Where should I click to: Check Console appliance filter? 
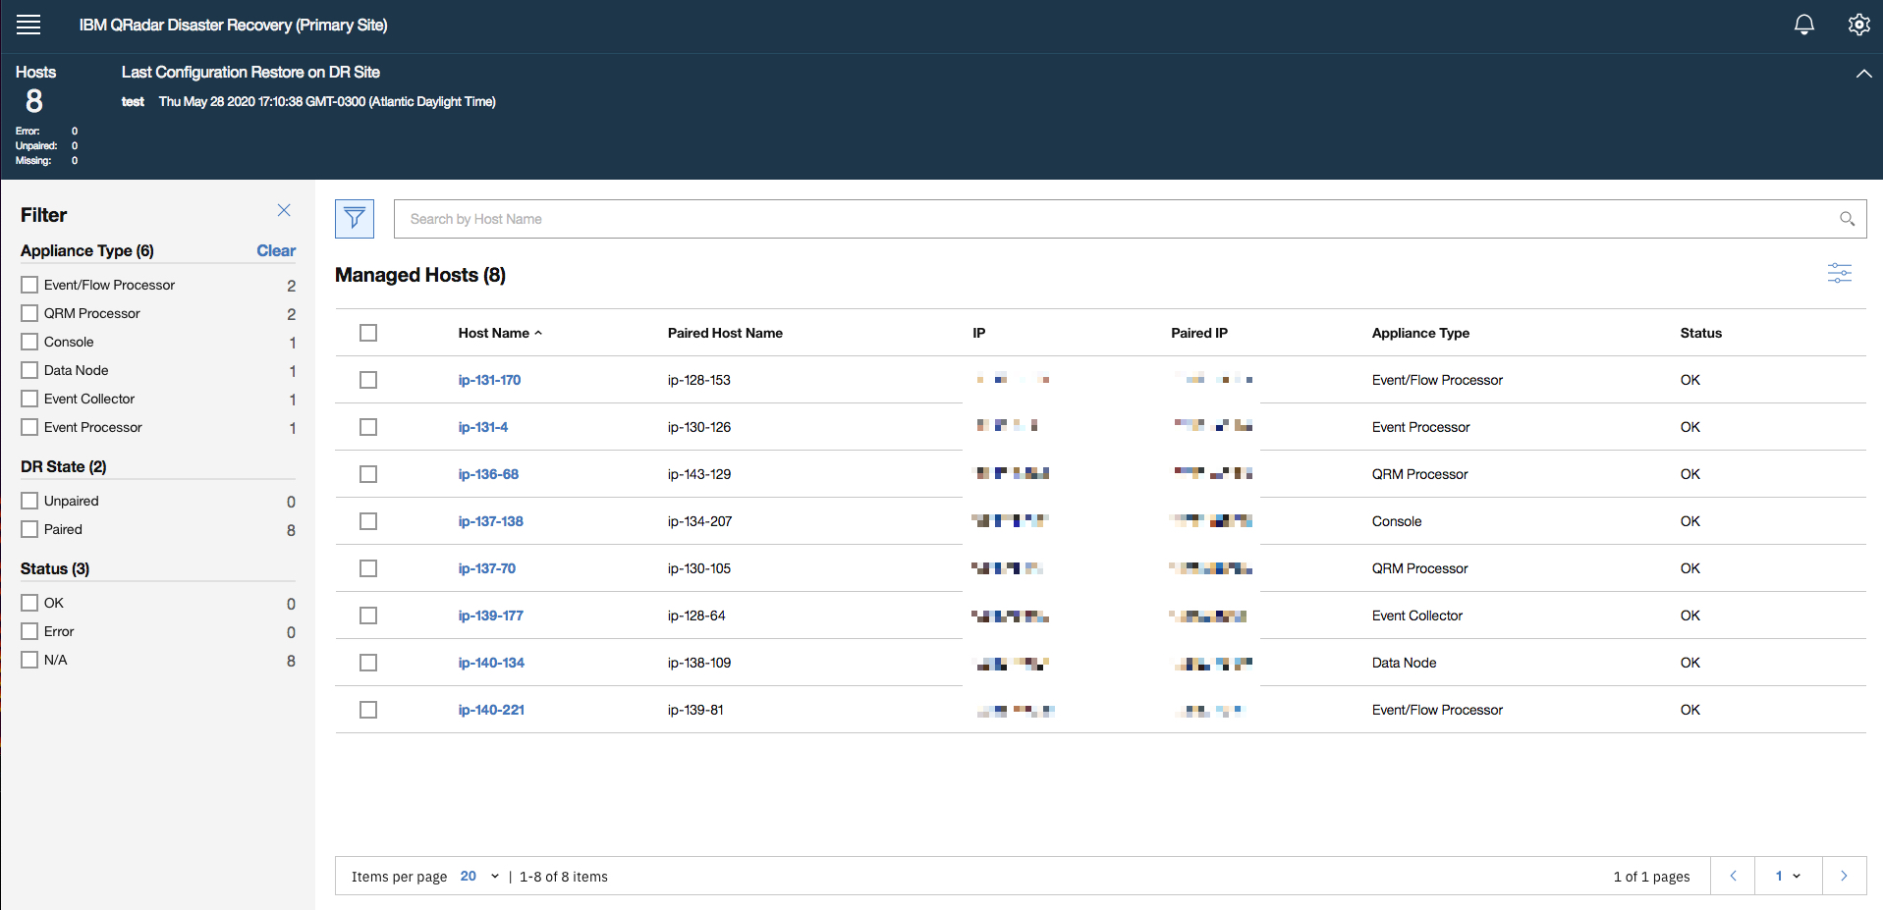[29, 342]
